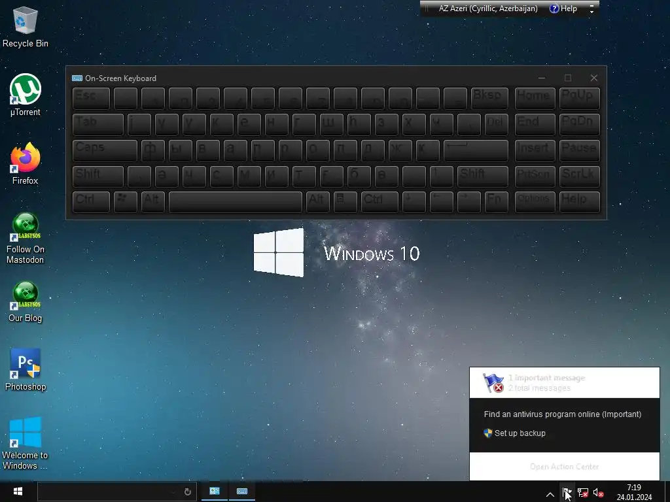Toggle the right Shift key

[x=482, y=176]
